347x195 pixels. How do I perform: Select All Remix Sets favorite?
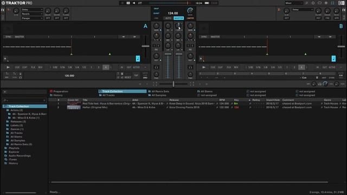pyautogui.click(x=158, y=92)
